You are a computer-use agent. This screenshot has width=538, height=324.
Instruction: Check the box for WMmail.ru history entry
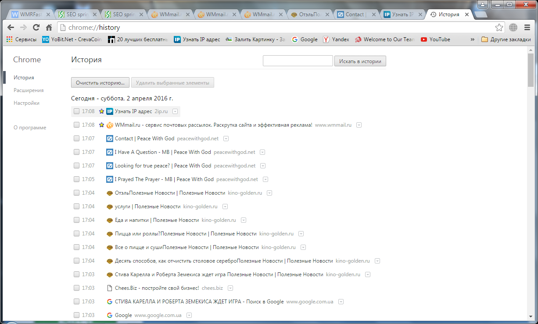pyautogui.click(x=76, y=125)
